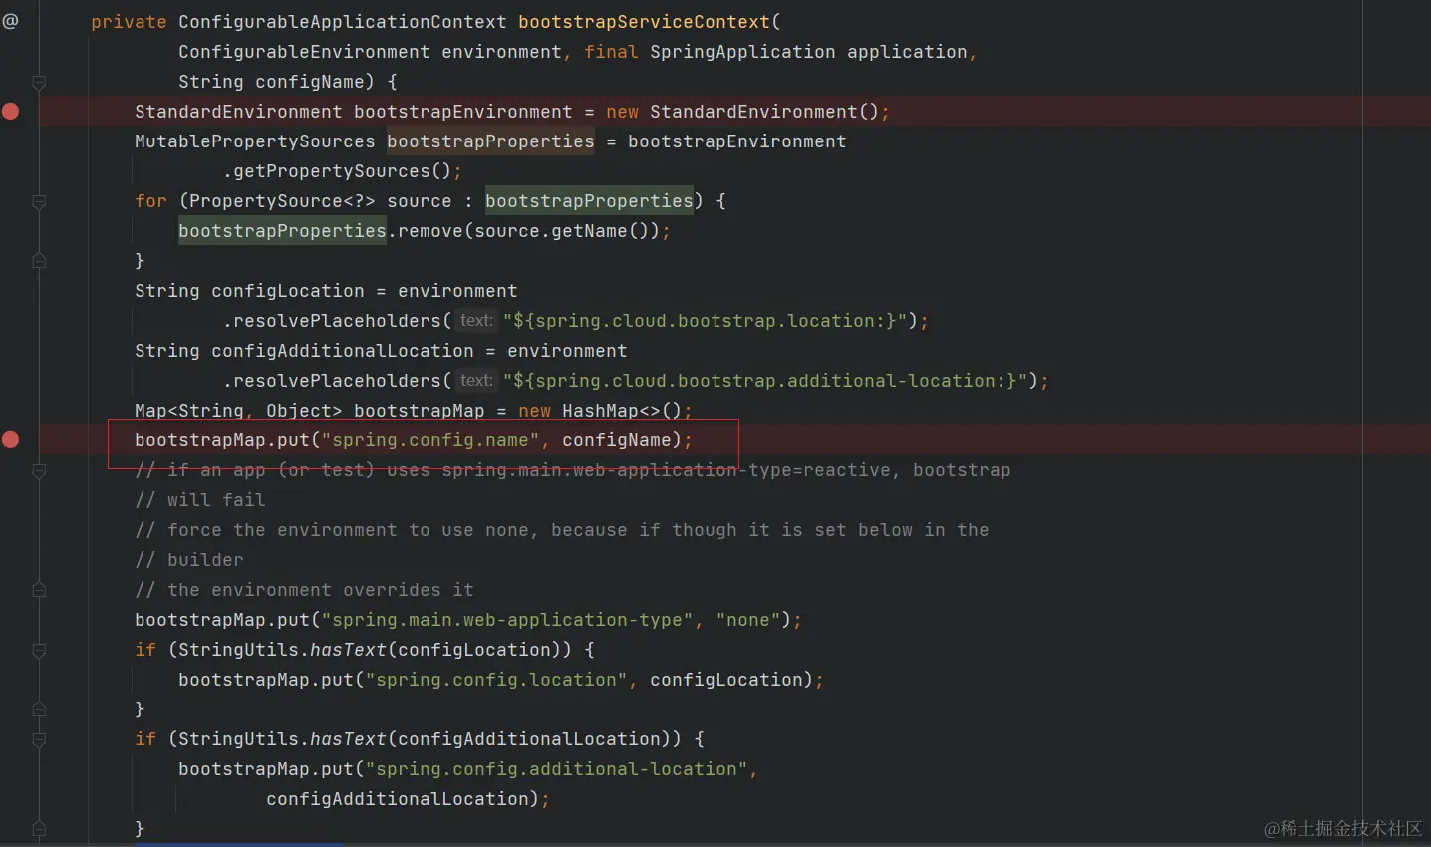Image resolution: width=1431 pixels, height=847 pixels.
Task: Click MutablePropertySources type name
Action: (255, 141)
